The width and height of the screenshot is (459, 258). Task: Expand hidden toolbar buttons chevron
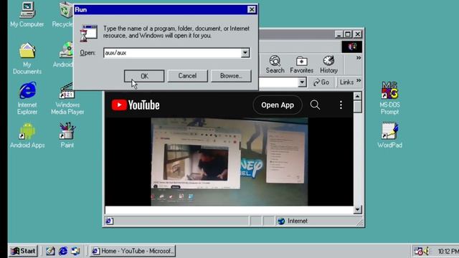click(x=359, y=58)
